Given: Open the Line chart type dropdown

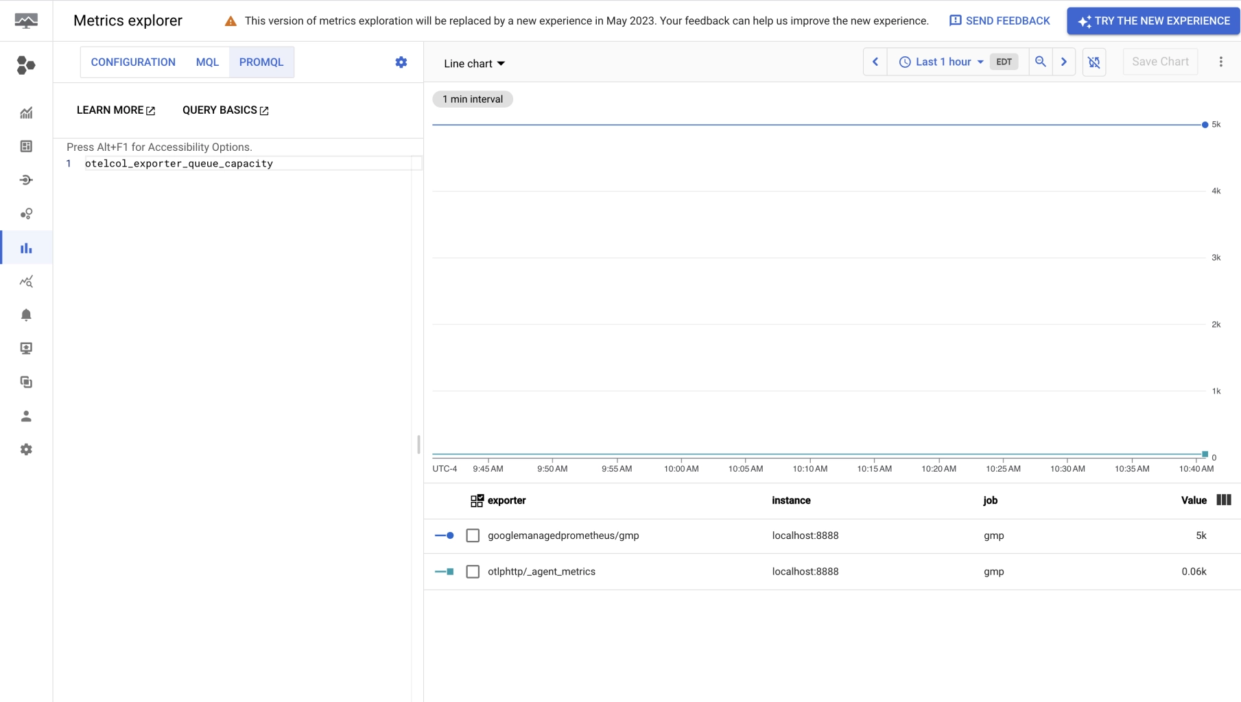Looking at the screenshot, I should [x=473, y=63].
